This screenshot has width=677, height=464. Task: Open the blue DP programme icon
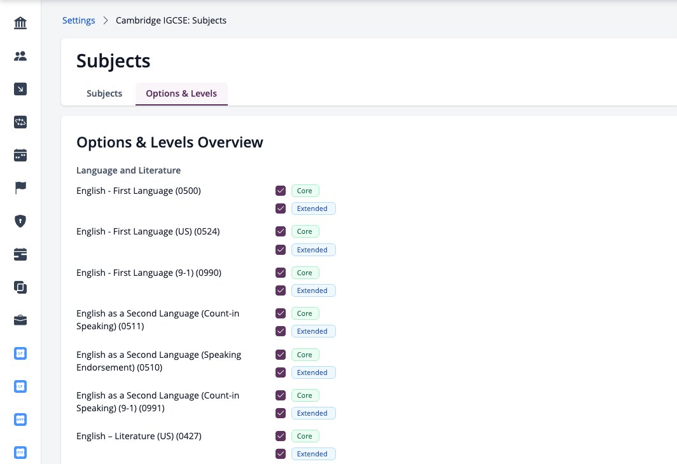(x=20, y=353)
